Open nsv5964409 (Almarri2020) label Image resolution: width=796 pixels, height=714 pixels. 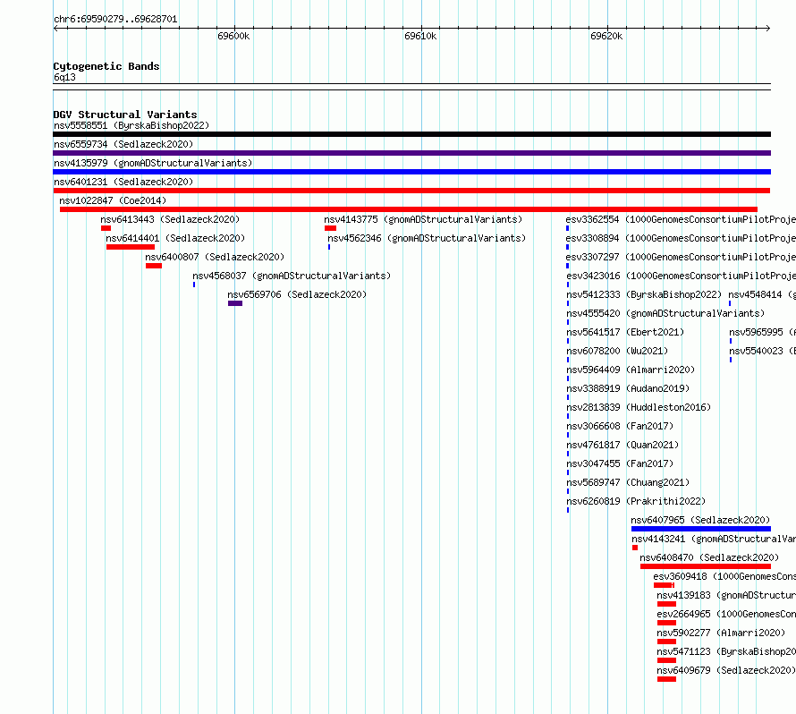(631, 370)
